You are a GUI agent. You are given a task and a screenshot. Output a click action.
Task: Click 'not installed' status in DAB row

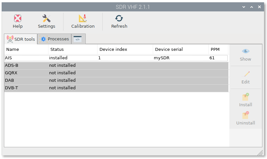tap(62, 80)
